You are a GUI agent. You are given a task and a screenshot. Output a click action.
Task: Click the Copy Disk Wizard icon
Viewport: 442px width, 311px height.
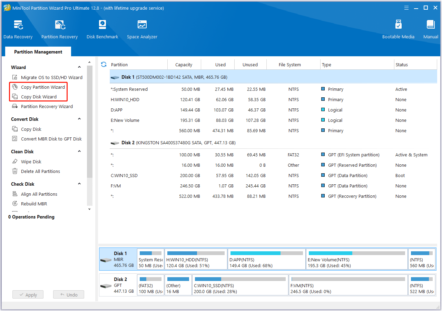point(15,97)
